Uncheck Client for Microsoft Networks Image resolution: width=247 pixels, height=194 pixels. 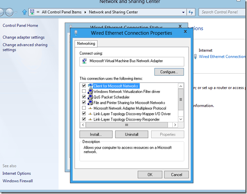pyautogui.click(x=84, y=86)
